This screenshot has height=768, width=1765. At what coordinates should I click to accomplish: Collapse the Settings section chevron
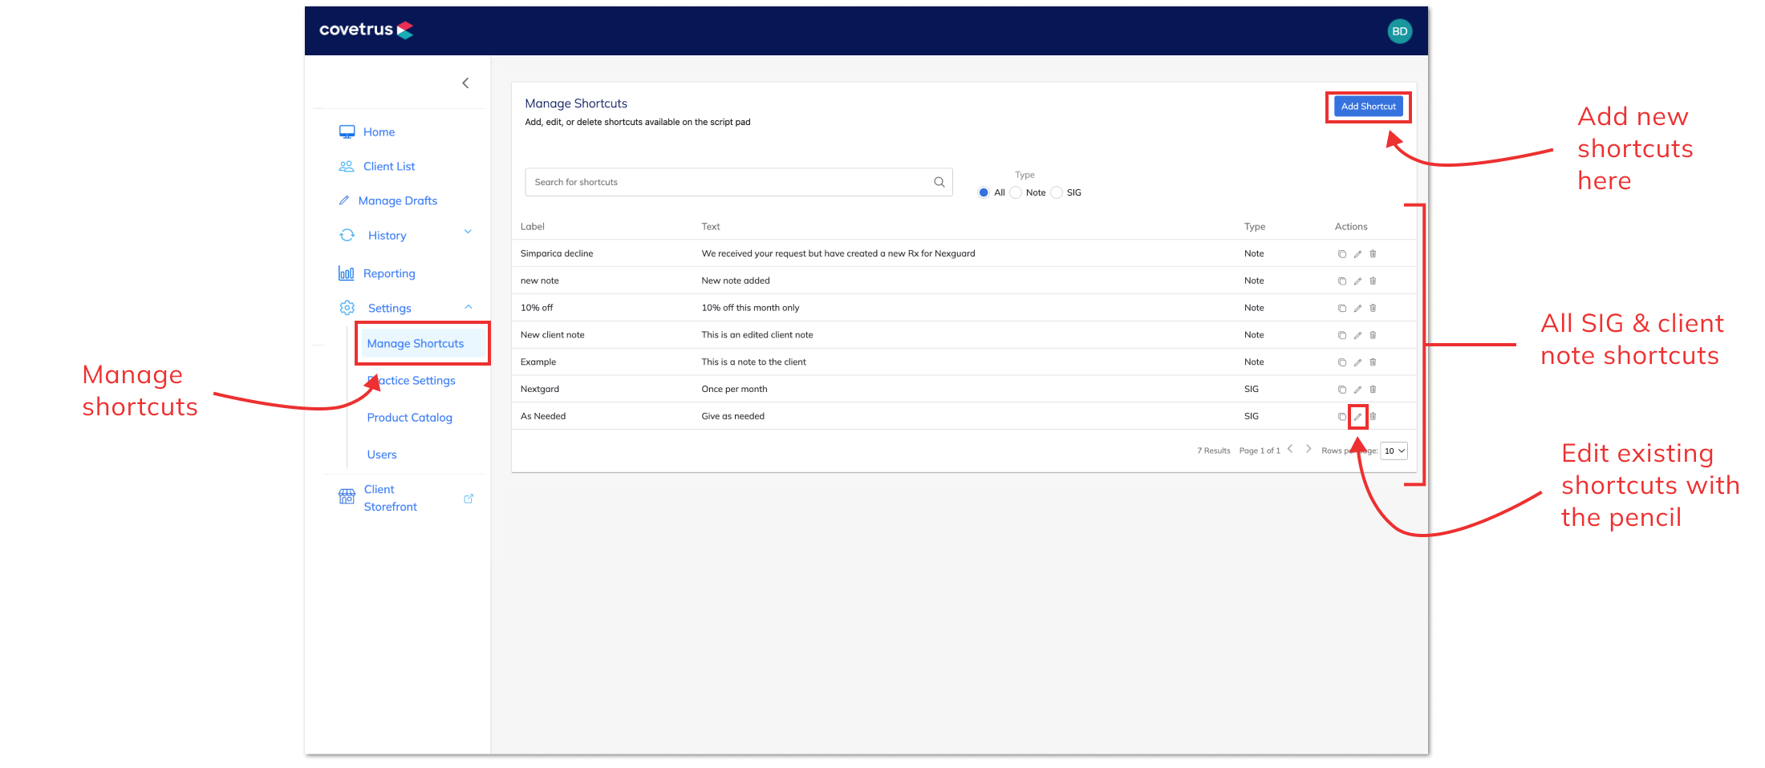468,307
